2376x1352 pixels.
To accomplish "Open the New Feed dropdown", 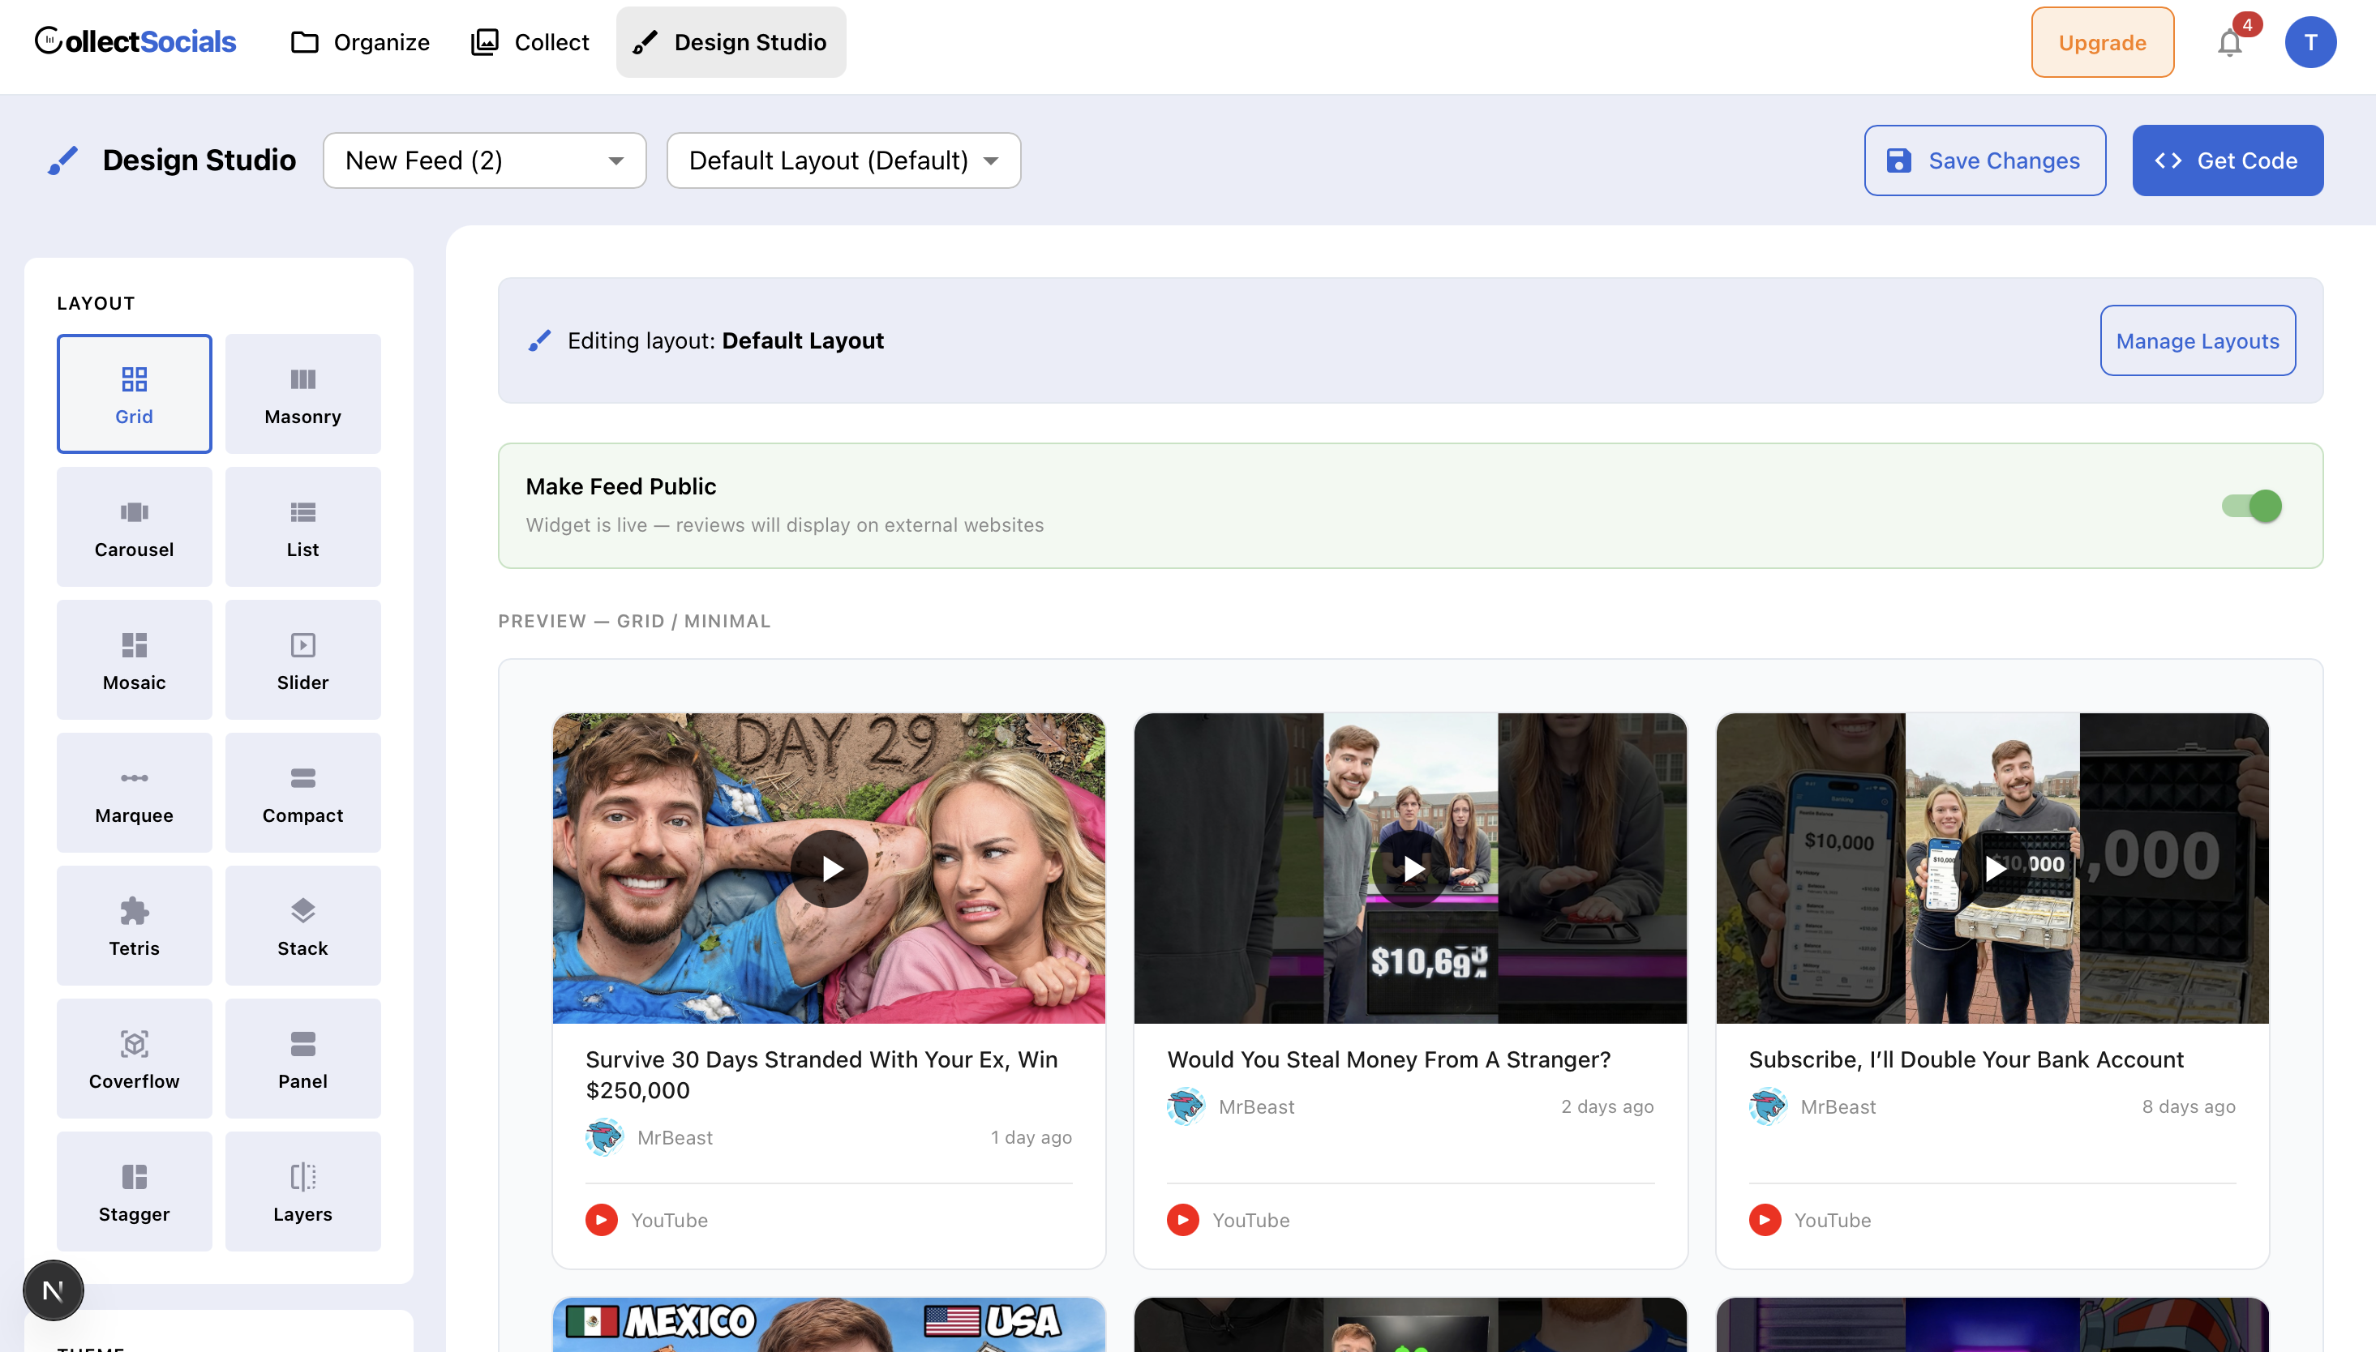I will (484, 160).
